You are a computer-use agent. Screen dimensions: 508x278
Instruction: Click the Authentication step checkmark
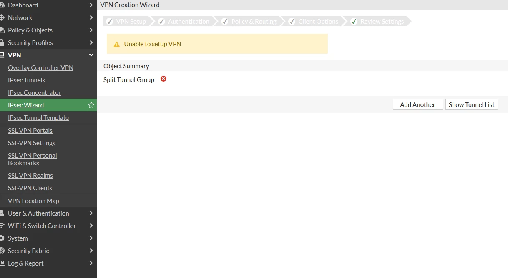pyautogui.click(x=162, y=22)
